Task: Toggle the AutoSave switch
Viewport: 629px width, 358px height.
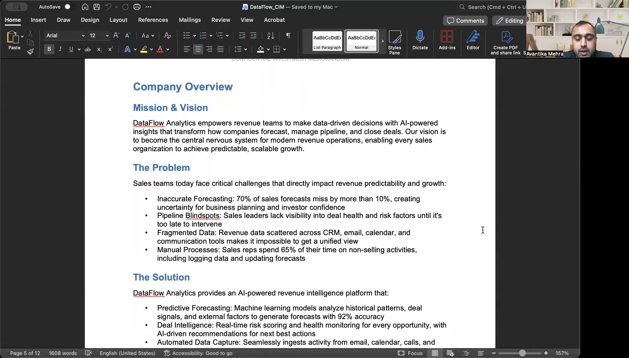Action: (x=70, y=7)
